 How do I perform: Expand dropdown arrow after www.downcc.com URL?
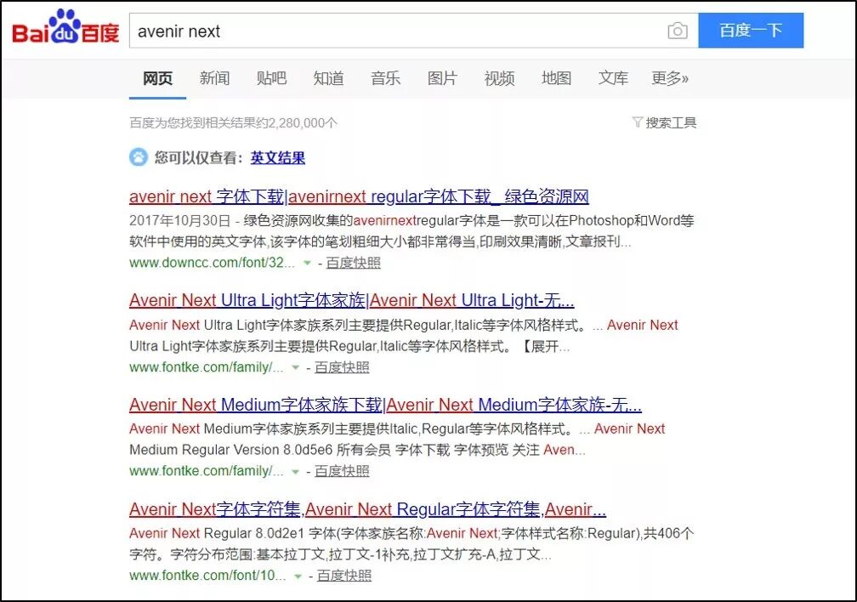click(307, 263)
